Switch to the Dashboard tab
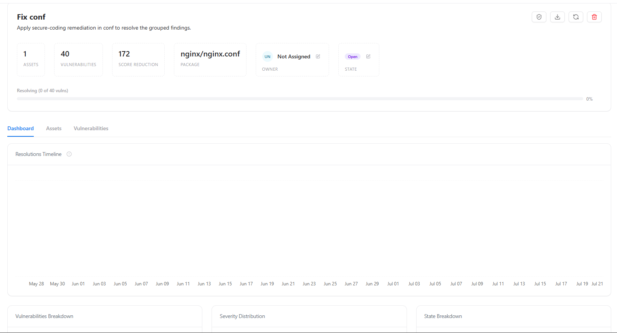 (x=21, y=128)
